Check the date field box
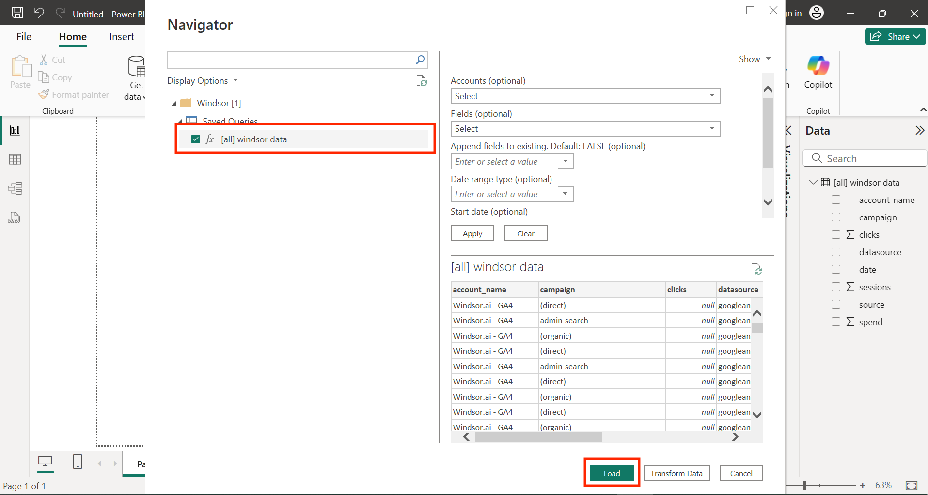Screen dimensions: 928x495 point(836,270)
